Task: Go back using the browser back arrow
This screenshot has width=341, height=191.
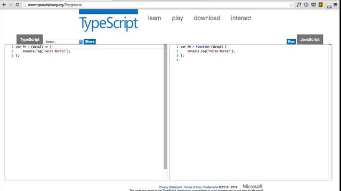Action: [4, 5]
